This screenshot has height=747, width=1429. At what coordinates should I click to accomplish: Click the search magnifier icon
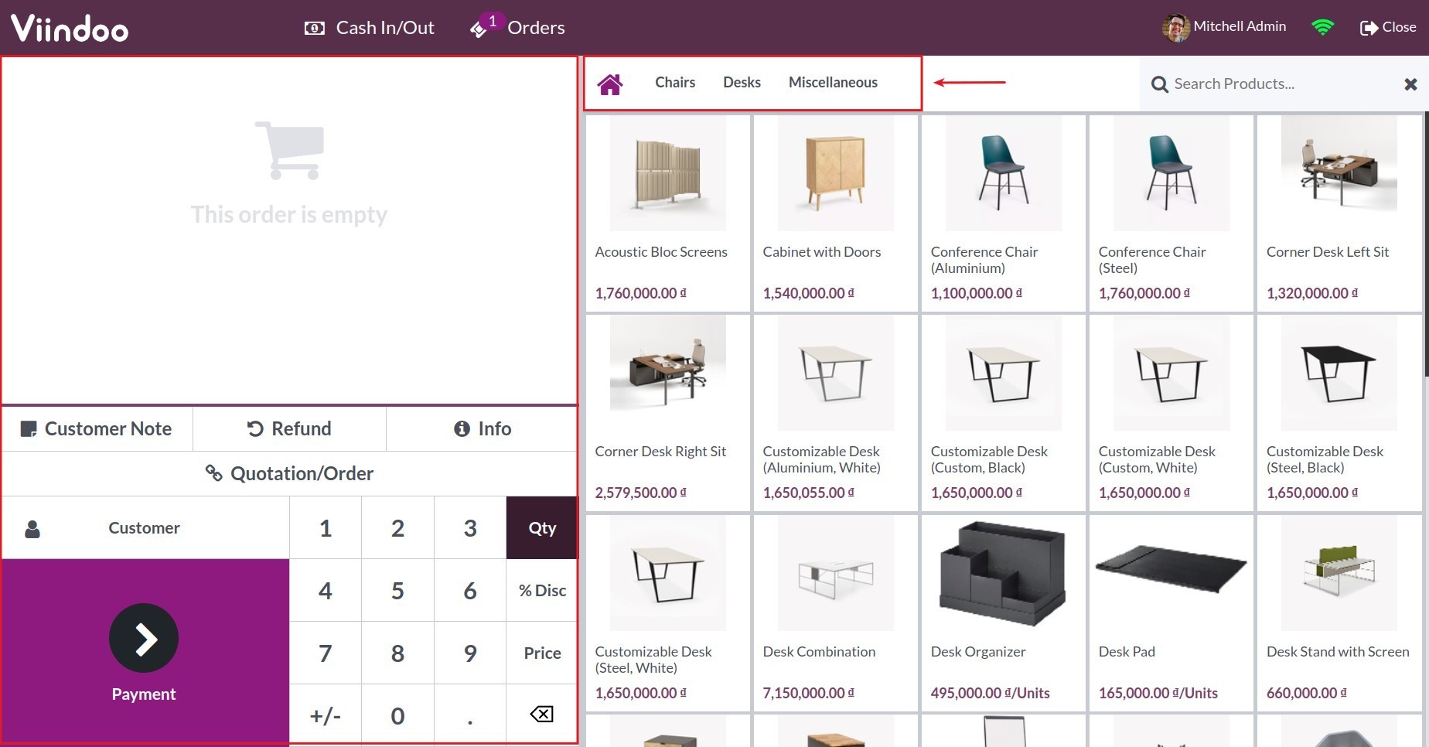1159,84
